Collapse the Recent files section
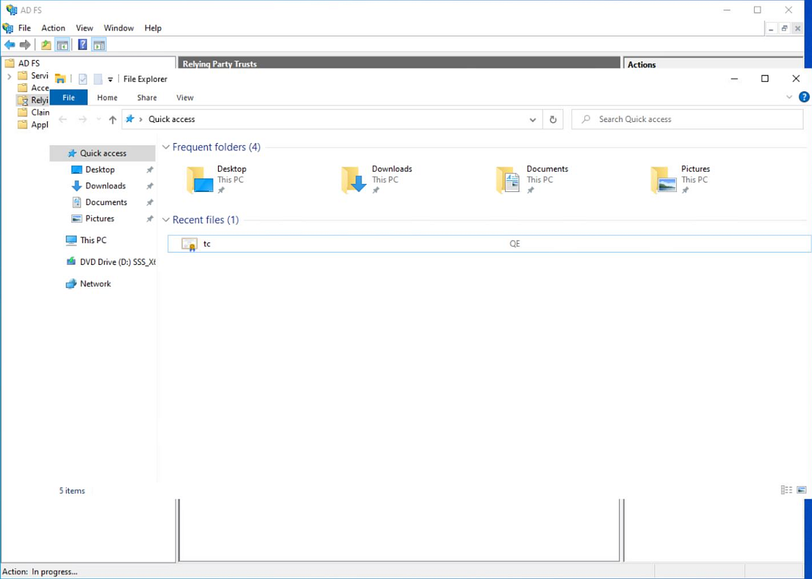This screenshot has height=579, width=812. click(x=165, y=220)
